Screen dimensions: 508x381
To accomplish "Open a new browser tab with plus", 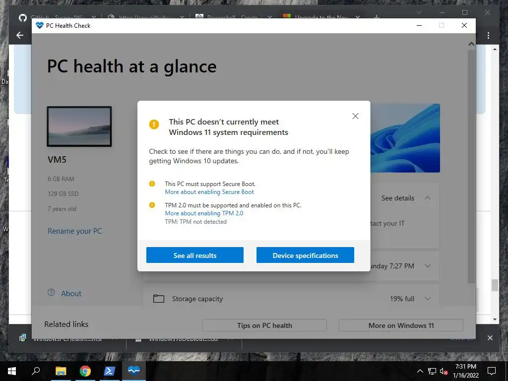I will coord(377,16).
